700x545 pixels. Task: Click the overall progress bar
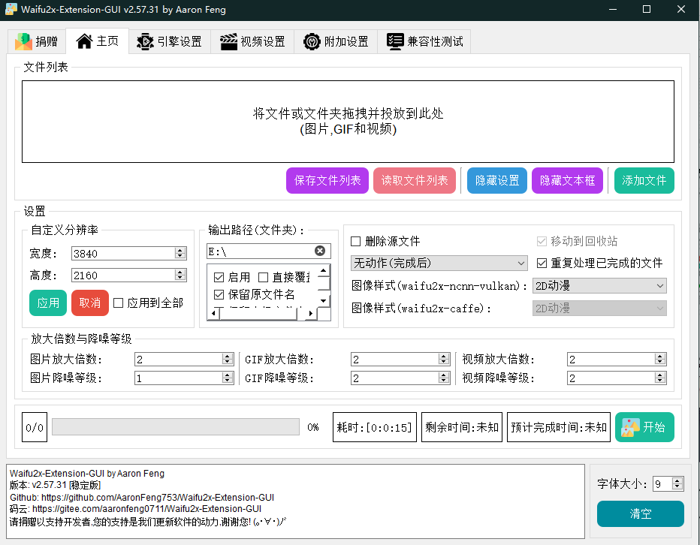[x=176, y=426]
